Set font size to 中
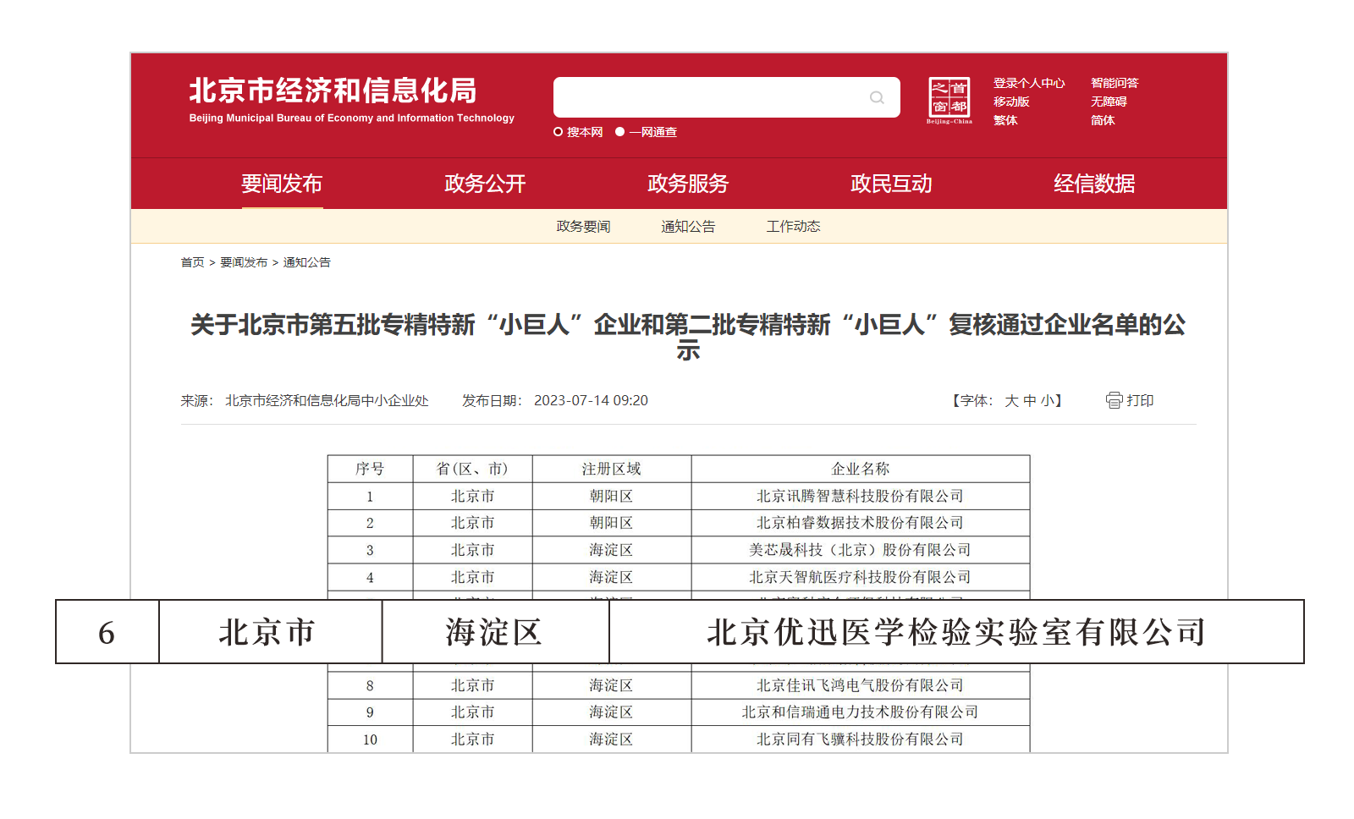This screenshot has width=1354, height=819. [1029, 401]
